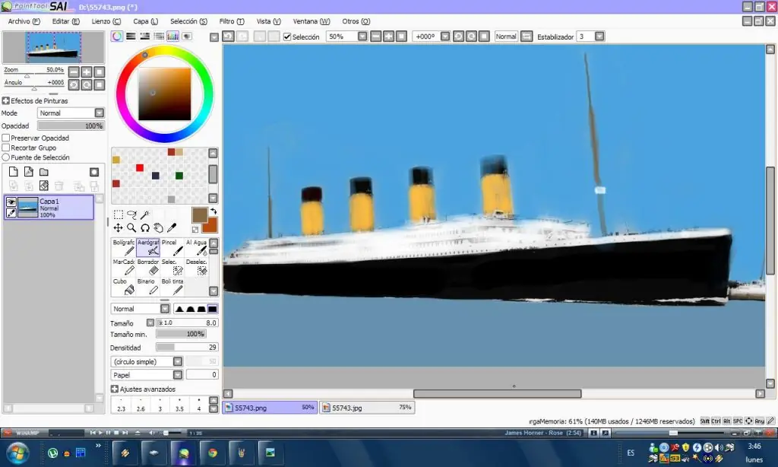The image size is (778, 467).
Task: Enable Recortar Grupo option
Action: coord(6,148)
